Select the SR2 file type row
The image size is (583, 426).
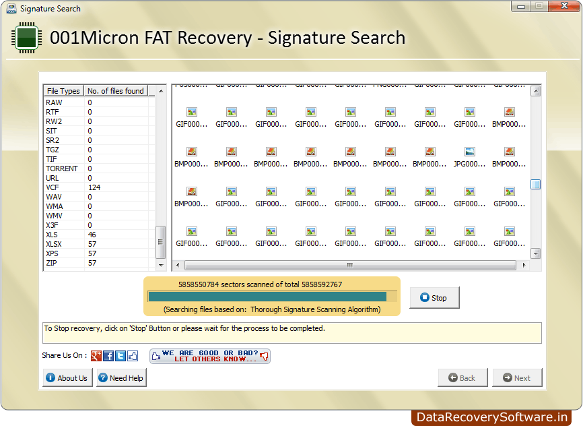tap(99, 140)
